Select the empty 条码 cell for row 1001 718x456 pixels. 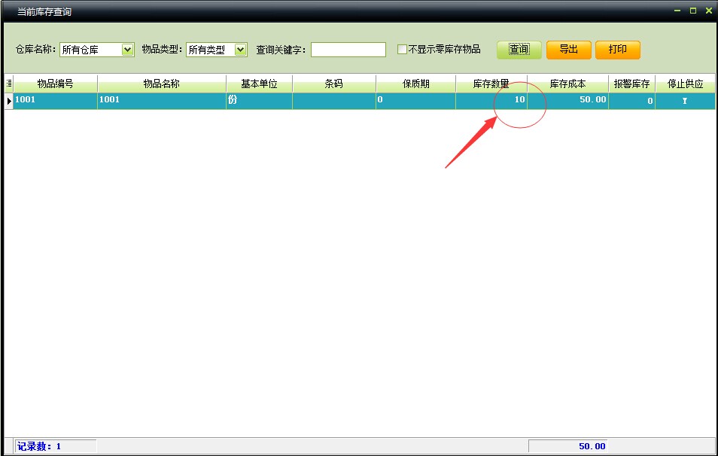334,101
